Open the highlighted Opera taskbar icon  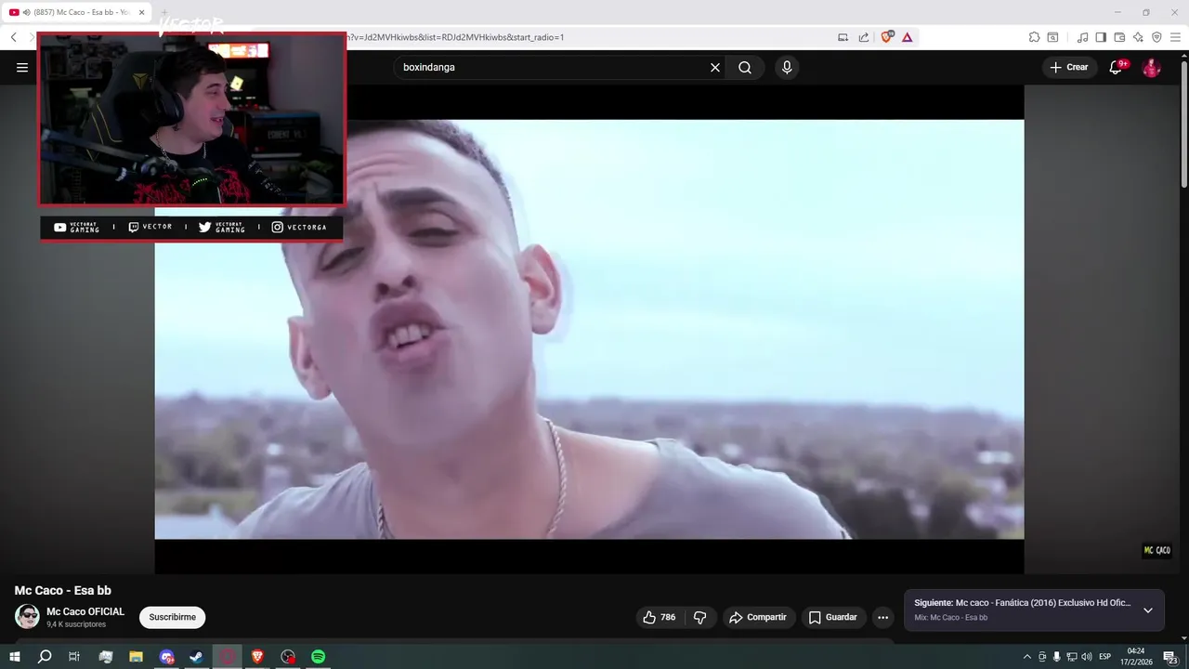click(227, 657)
